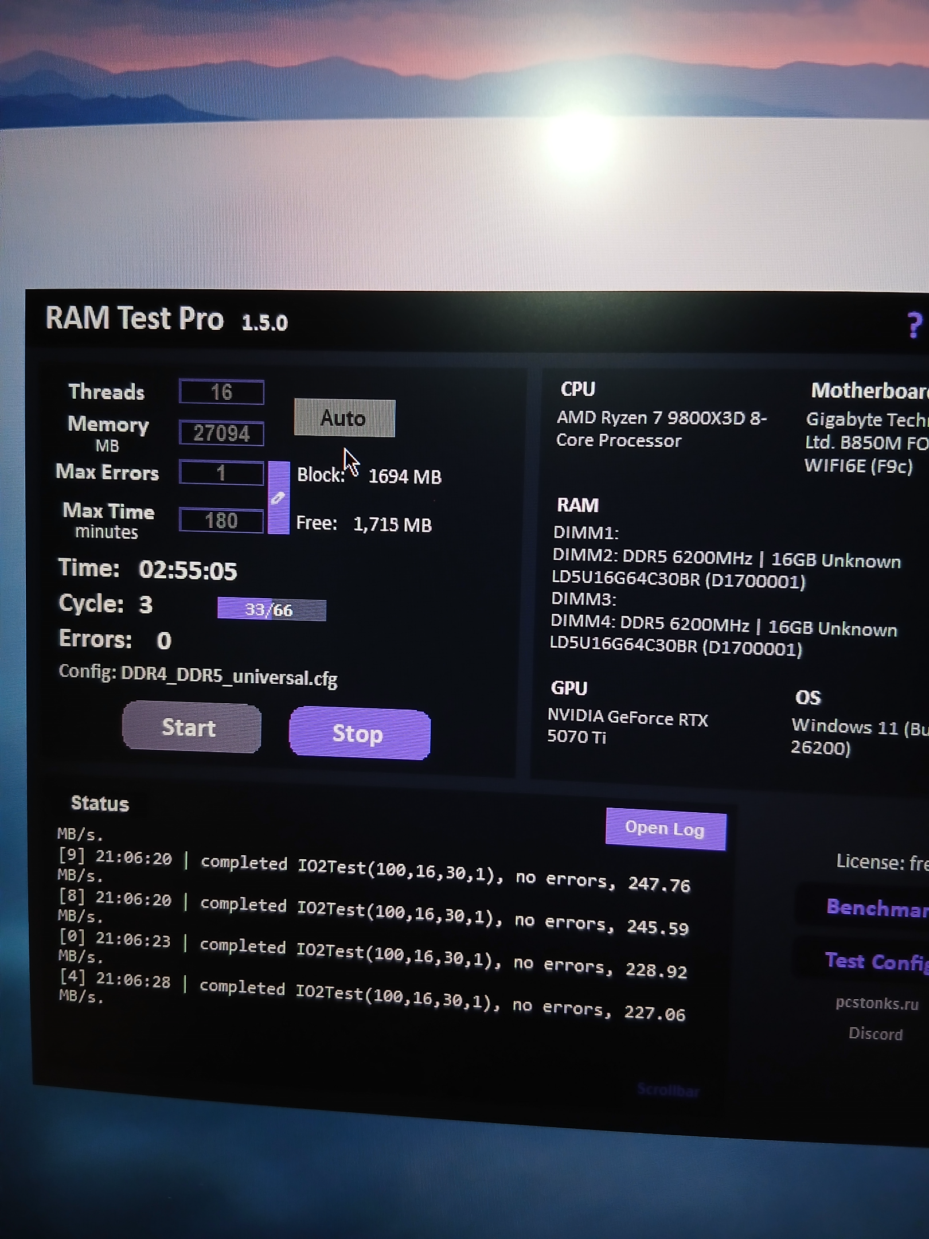Click the cycle progress bar 33/66

pos(272,609)
